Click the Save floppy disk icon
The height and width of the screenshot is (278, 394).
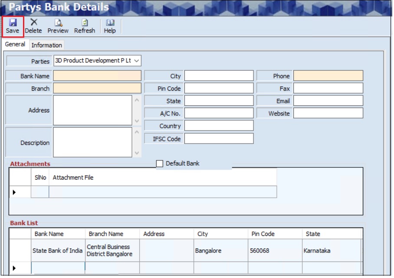point(13,23)
